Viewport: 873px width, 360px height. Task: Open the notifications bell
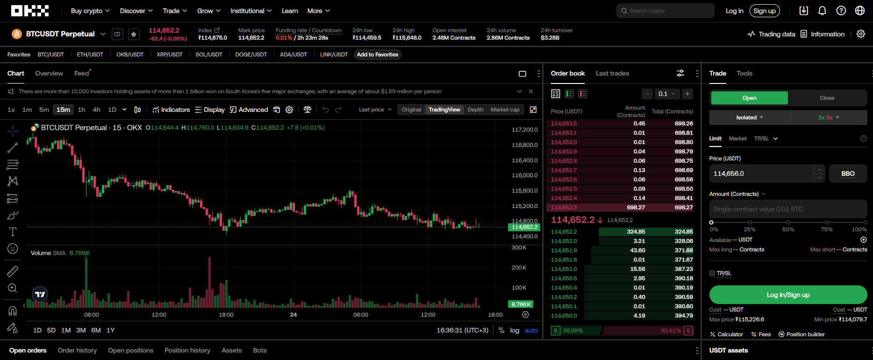tap(823, 11)
